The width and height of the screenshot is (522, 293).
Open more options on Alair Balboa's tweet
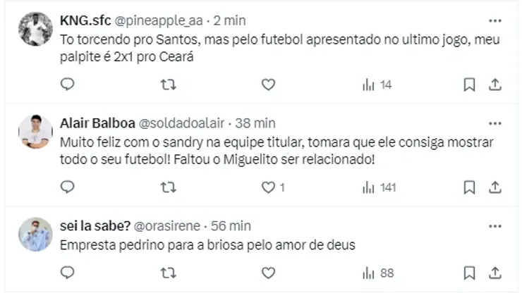click(x=494, y=123)
